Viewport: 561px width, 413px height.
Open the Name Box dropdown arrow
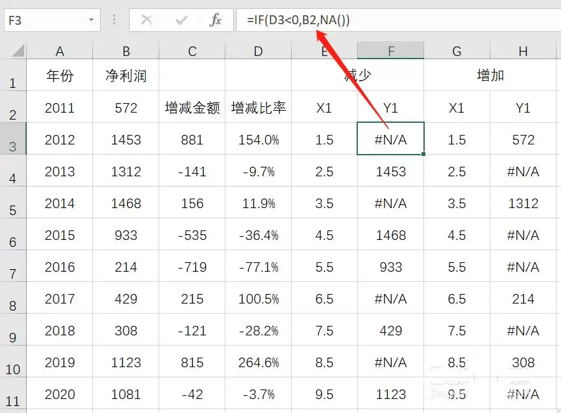(91, 20)
